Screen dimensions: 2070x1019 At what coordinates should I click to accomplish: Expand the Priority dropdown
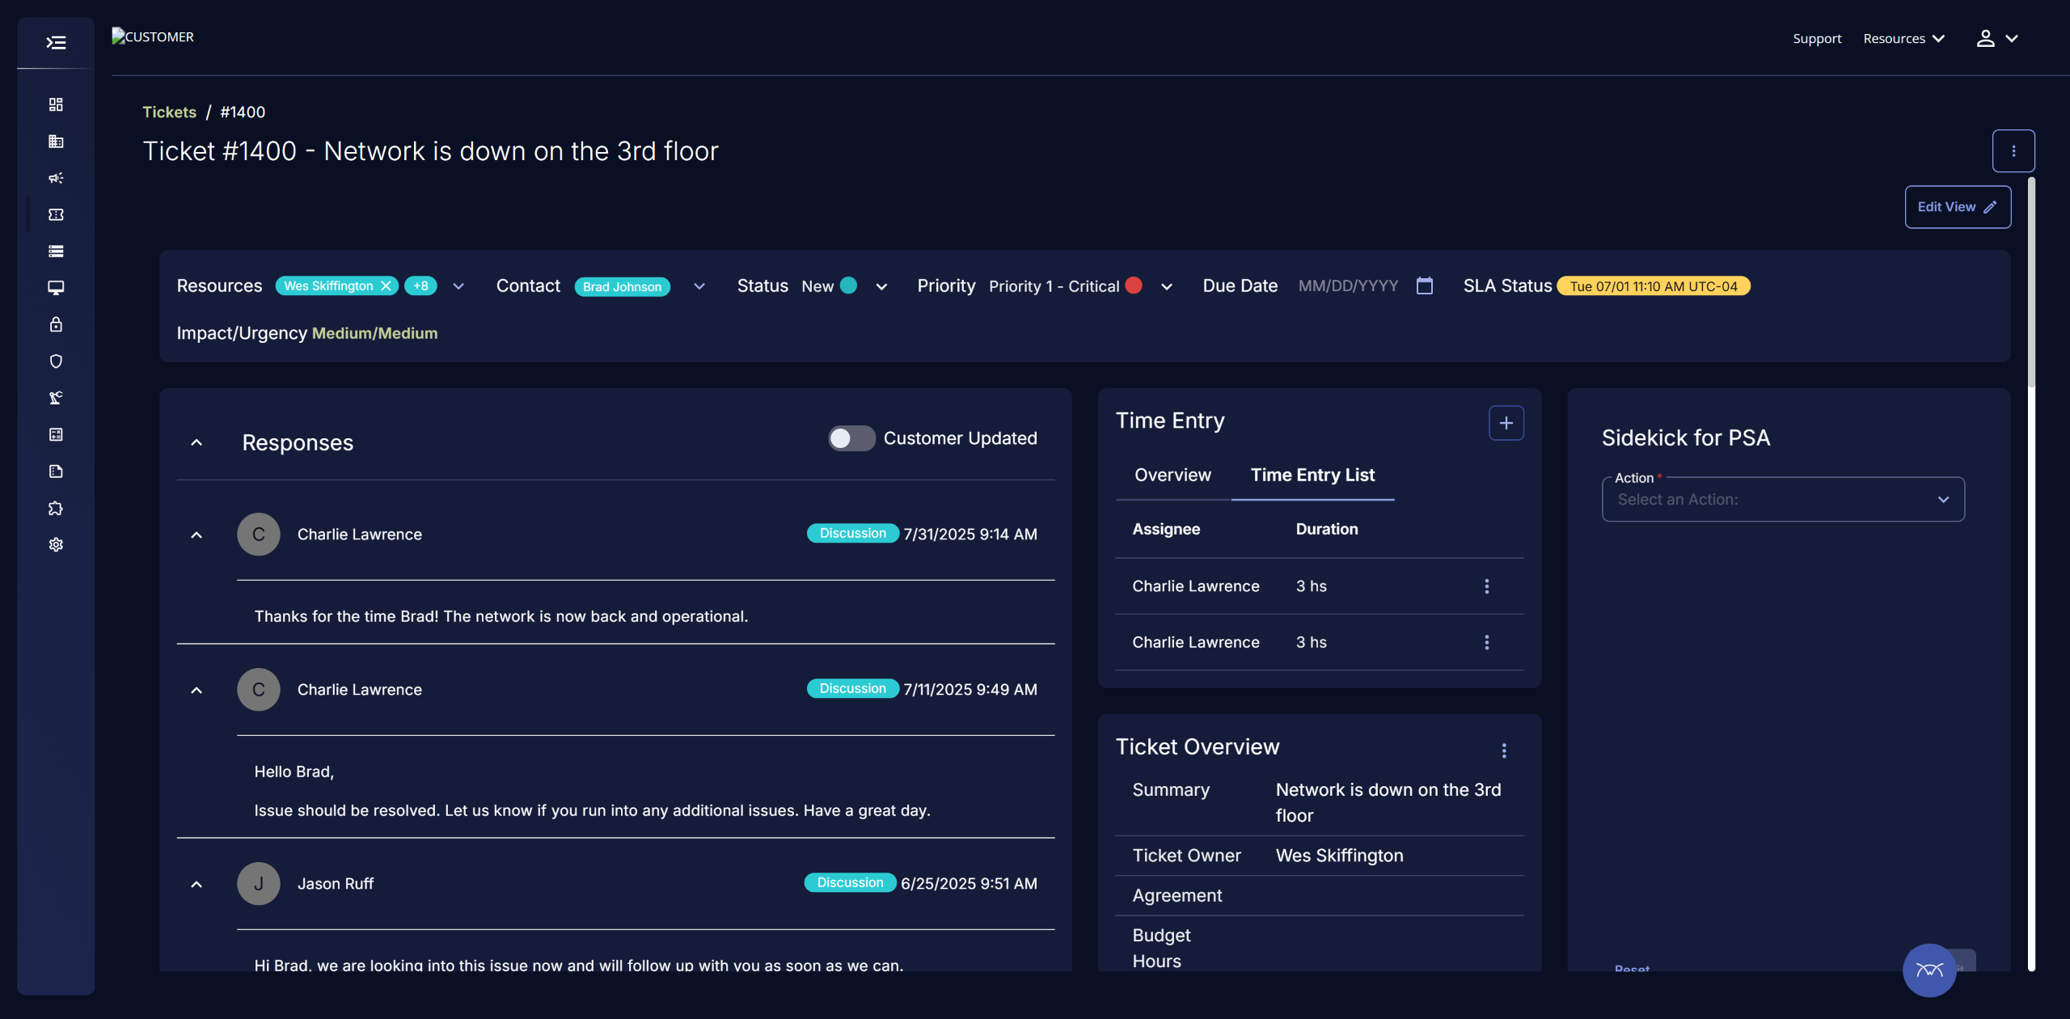(x=1166, y=287)
